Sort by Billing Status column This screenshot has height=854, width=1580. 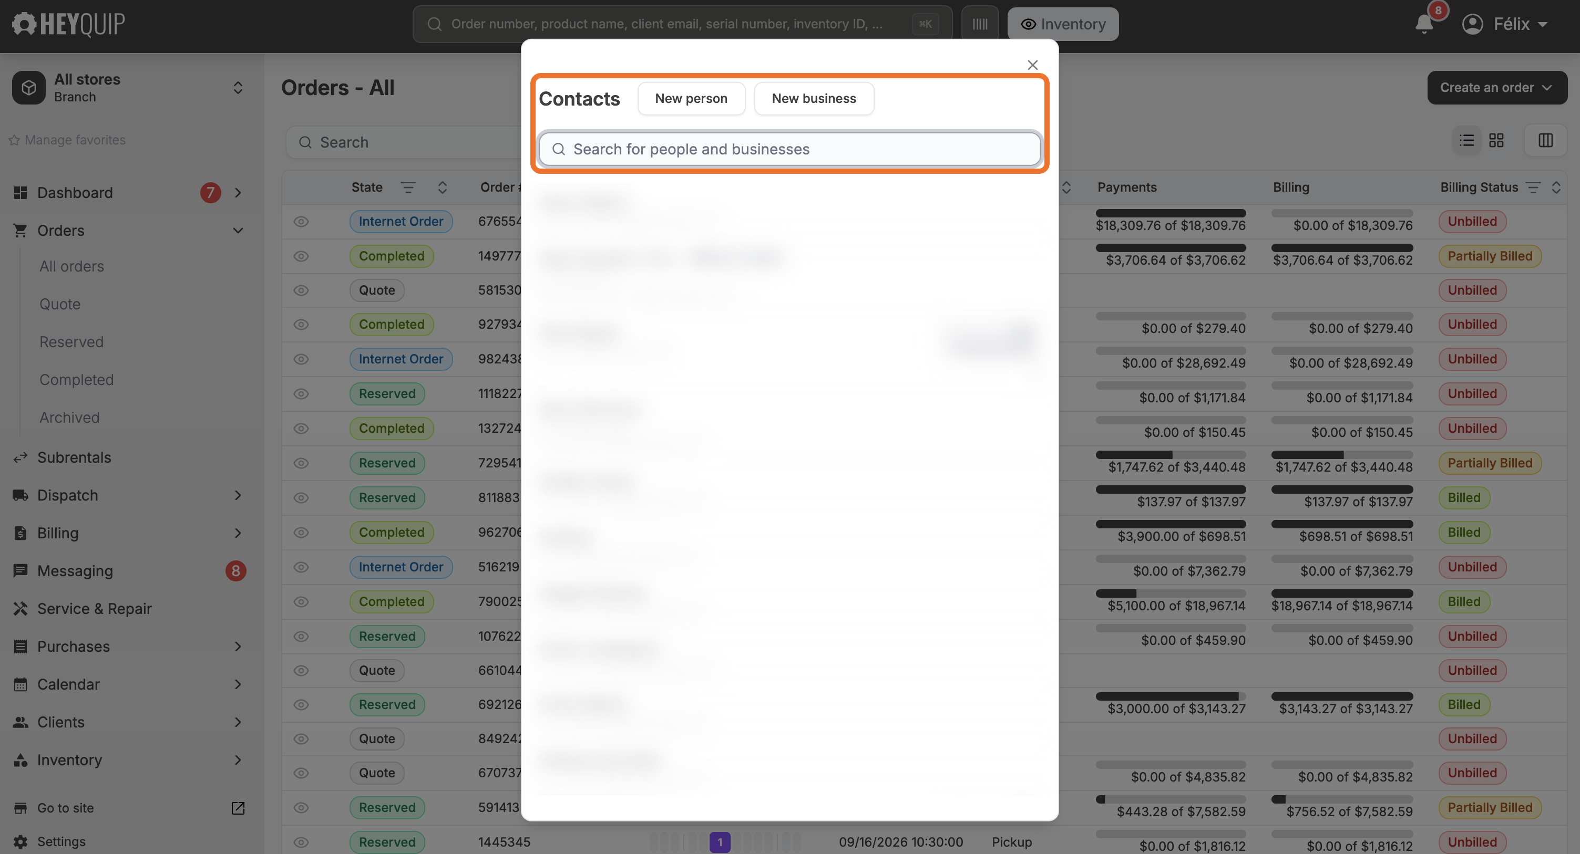click(x=1556, y=188)
